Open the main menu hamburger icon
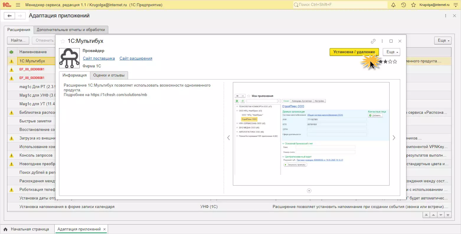461x234 pixels. click(18, 5)
